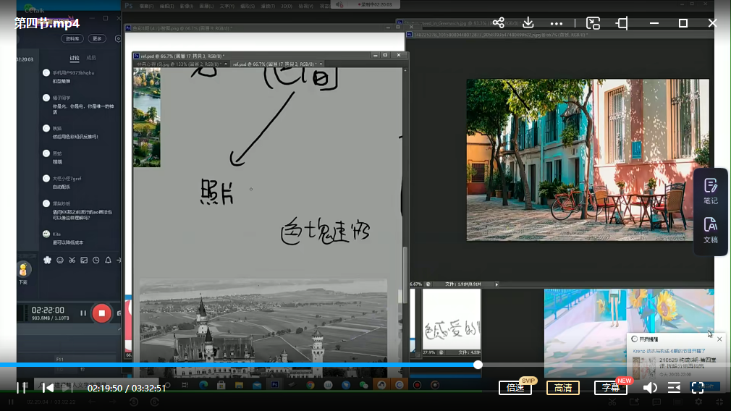Open the three-dot more options menu
The width and height of the screenshot is (731, 411).
click(556, 23)
